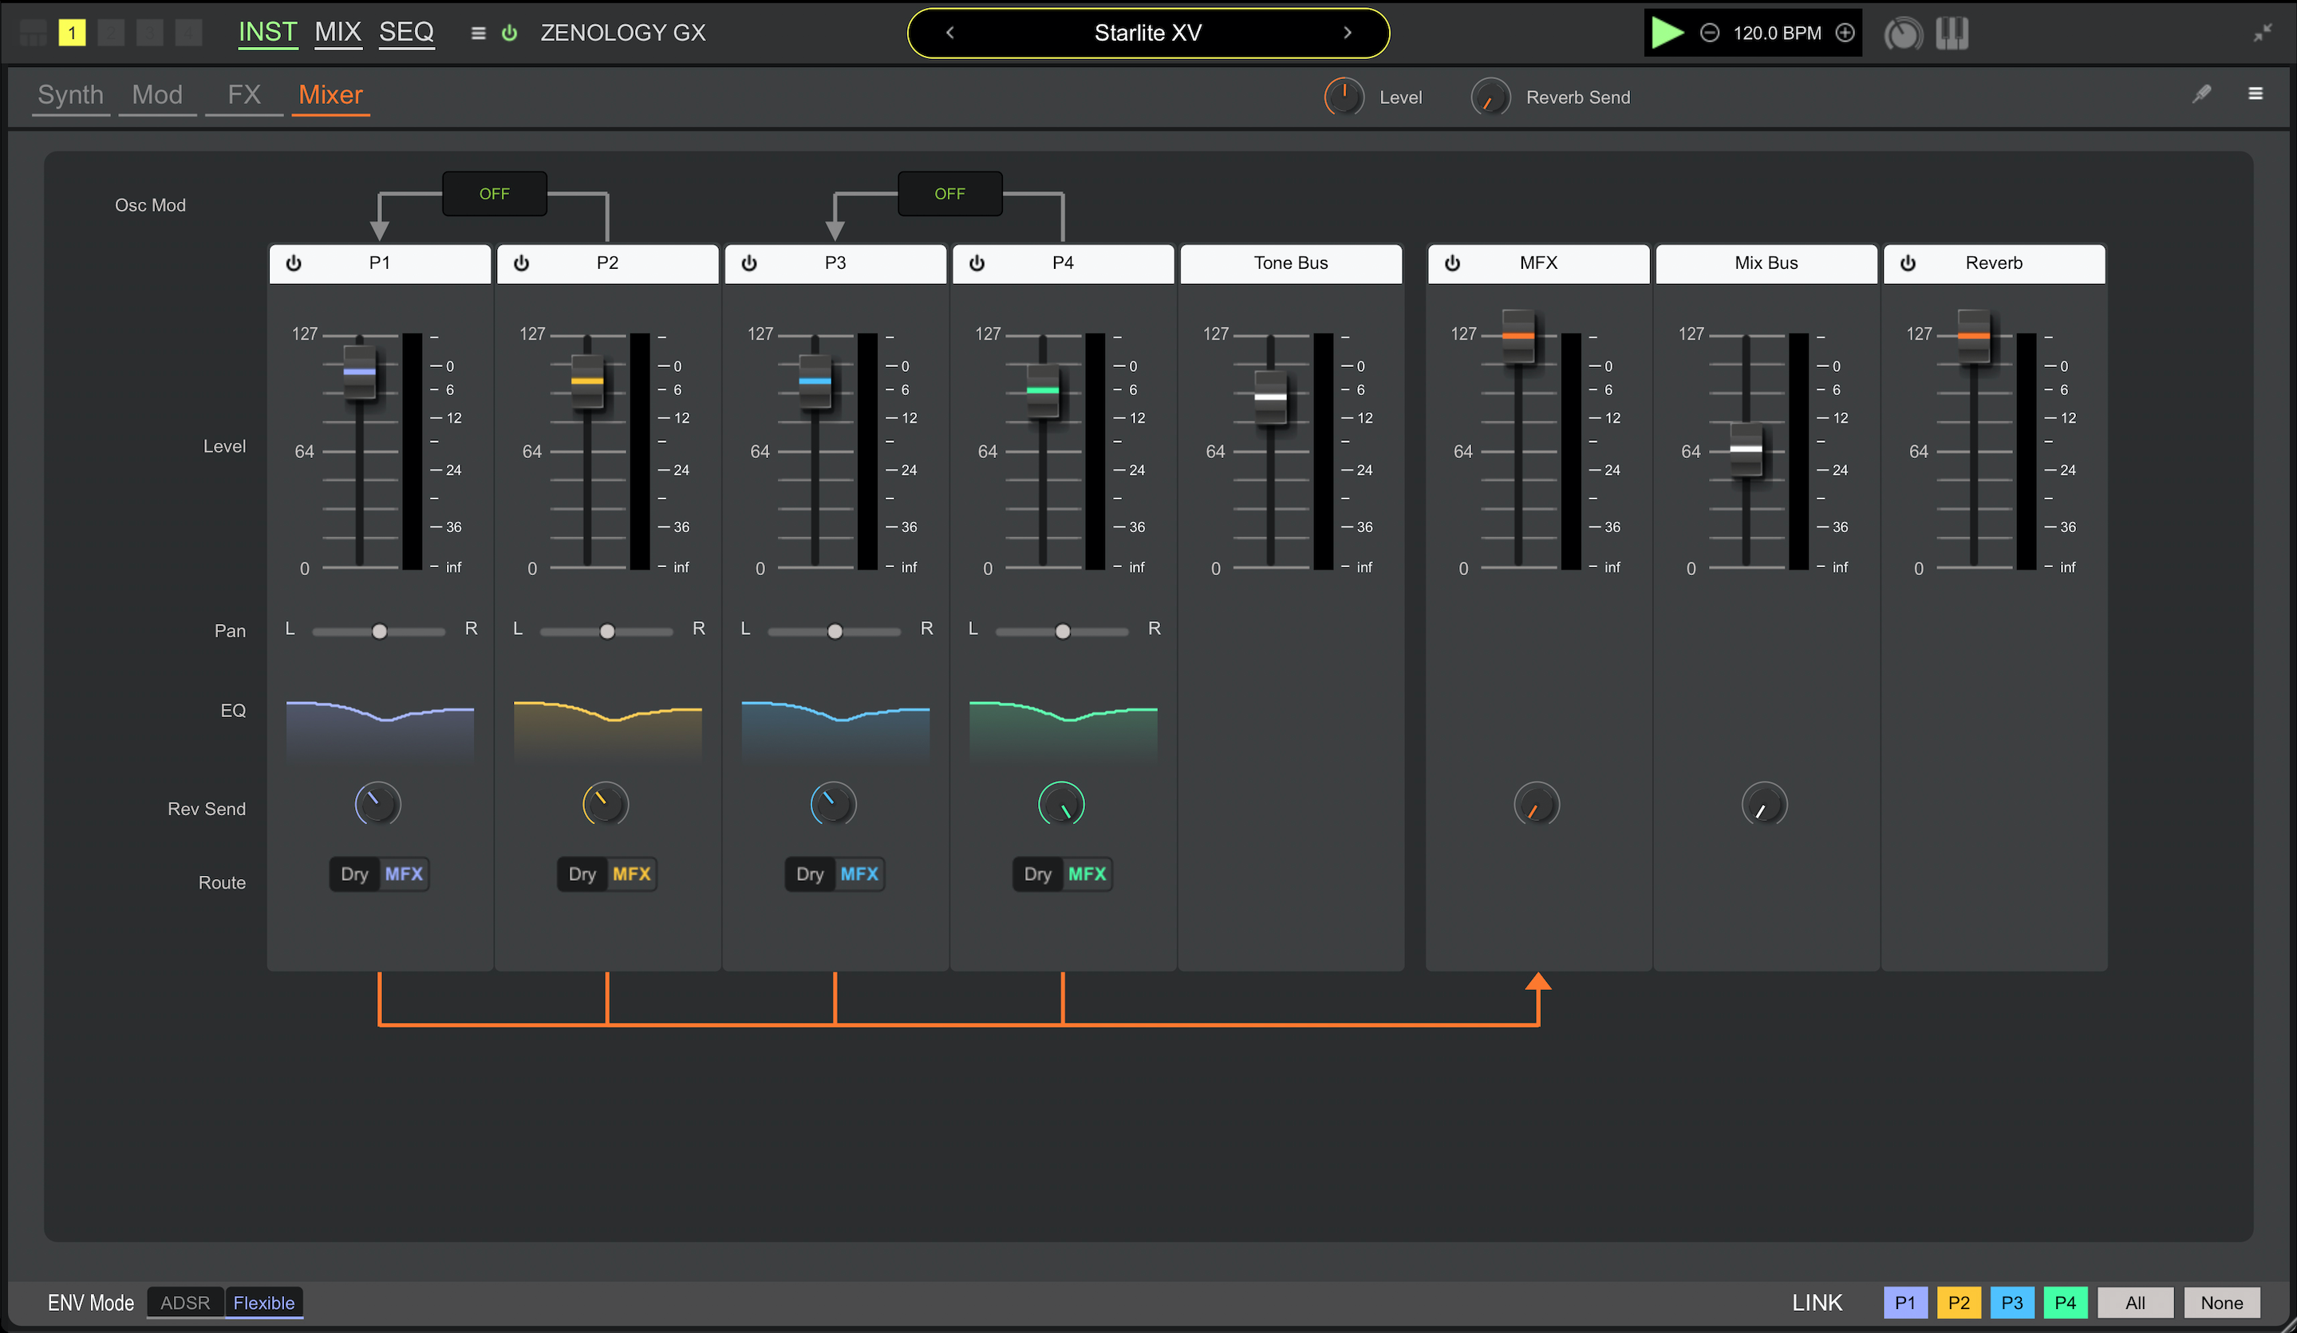Click the piano keyboard icon
The width and height of the screenshot is (2297, 1333).
click(1952, 34)
